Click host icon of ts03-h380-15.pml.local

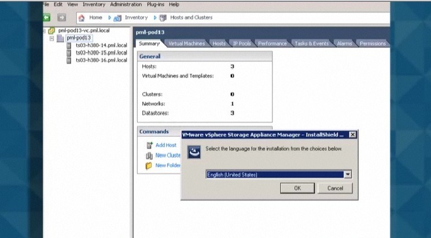click(x=69, y=53)
